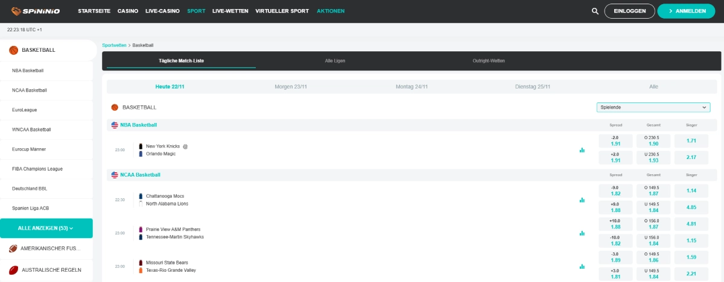Select Morgen 23/11 date tab
This screenshot has width=724, height=282.
pos(291,87)
